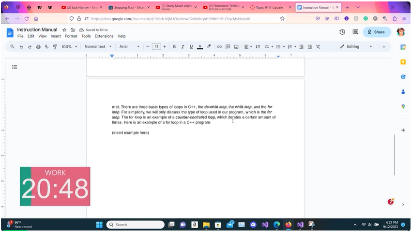Viewport: 411px width, 232px height.
Task: Click the insert image icon
Action: click(x=236, y=47)
